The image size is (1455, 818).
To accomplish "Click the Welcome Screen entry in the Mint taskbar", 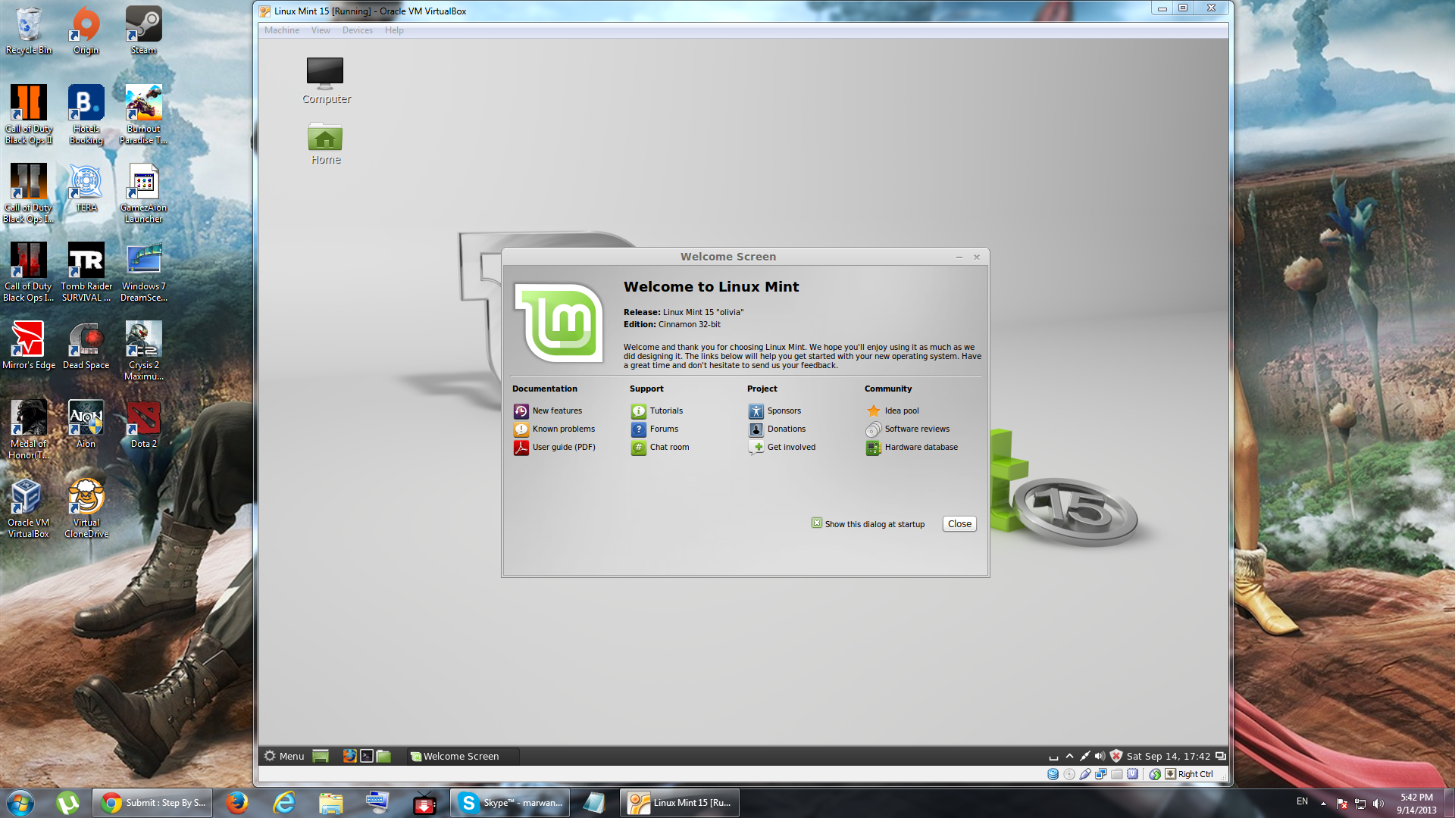I will click(x=461, y=756).
